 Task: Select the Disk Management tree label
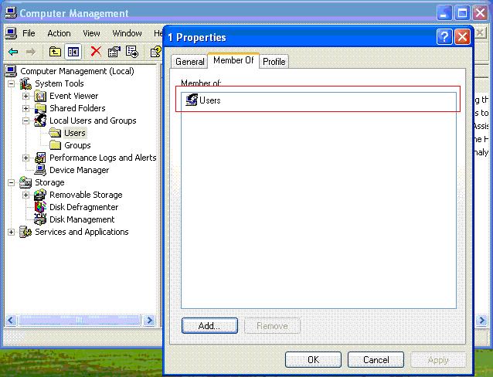[82, 219]
